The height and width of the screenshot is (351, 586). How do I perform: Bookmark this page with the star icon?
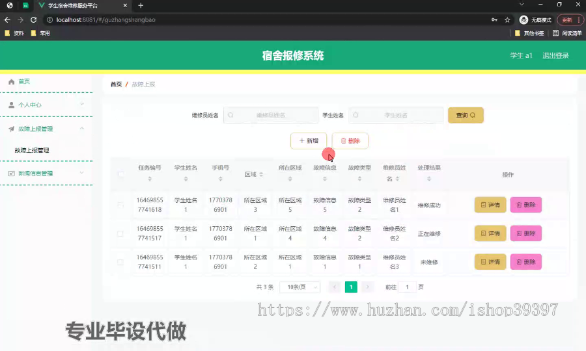coord(507,20)
